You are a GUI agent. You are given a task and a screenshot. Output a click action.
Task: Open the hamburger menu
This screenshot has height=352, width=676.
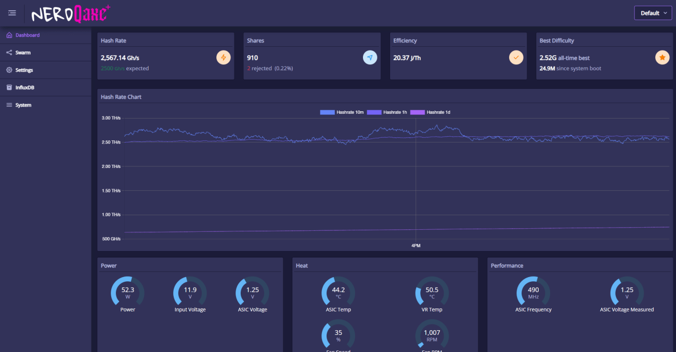pyautogui.click(x=12, y=12)
